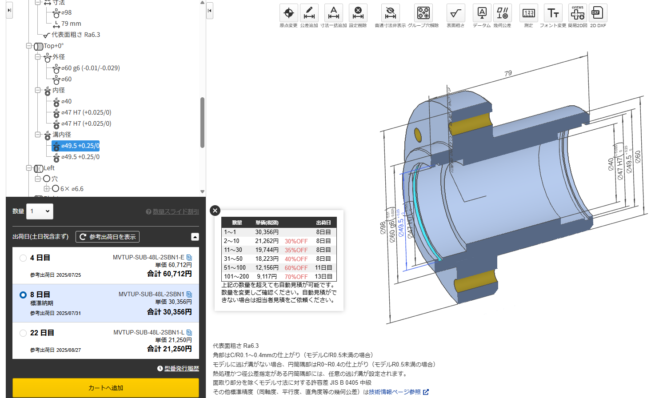Toggle 普通寸法非表示 hide dimensions tool
Screen dimensions: 663x398
390,13
